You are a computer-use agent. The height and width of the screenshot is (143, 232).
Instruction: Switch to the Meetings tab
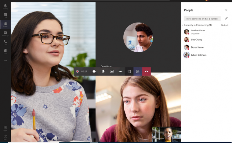(x=5, y=33)
